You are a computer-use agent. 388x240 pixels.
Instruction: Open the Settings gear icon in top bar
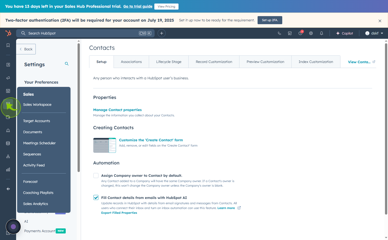pos(311,33)
